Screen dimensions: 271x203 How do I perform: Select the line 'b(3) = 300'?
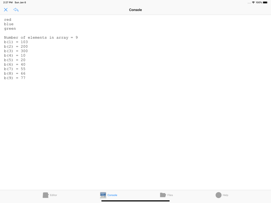[16, 51]
